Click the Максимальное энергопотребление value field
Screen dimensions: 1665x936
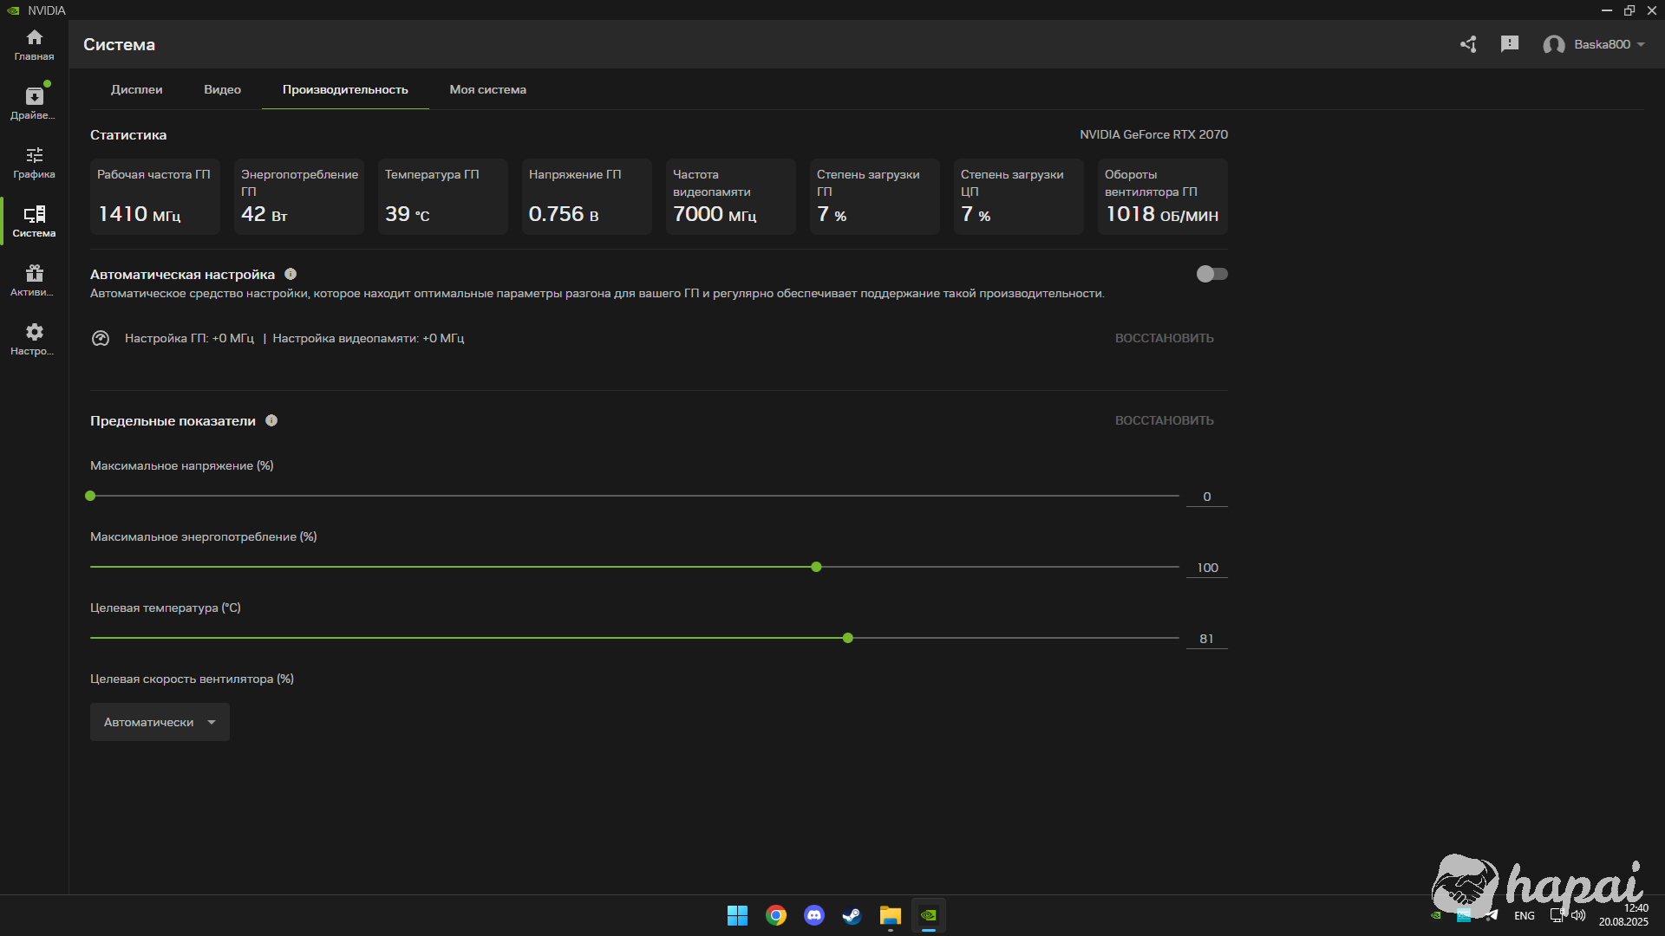pyautogui.click(x=1207, y=568)
